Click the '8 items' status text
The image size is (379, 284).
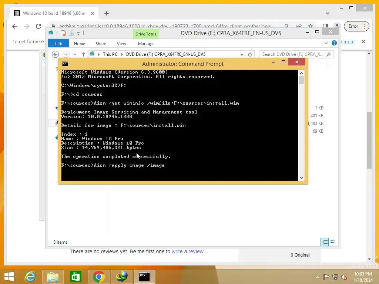[x=60, y=242]
